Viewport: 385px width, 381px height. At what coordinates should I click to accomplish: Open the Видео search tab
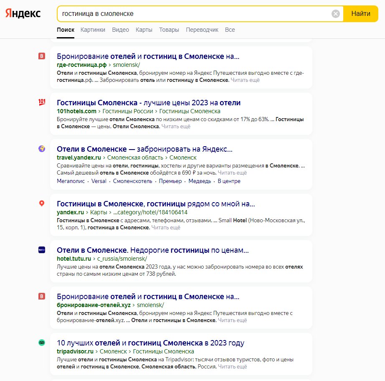point(120,30)
